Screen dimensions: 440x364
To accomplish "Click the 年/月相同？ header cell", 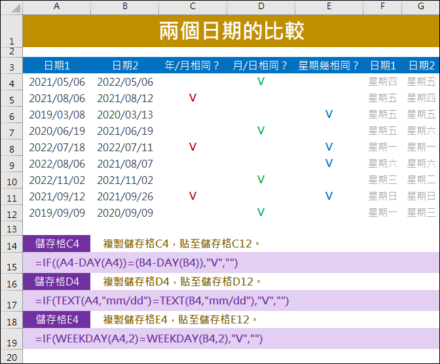I will pyautogui.click(x=192, y=65).
